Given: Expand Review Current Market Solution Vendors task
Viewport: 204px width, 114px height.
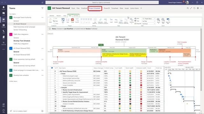Looking at the screenshot, I should (x=62, y=101).
